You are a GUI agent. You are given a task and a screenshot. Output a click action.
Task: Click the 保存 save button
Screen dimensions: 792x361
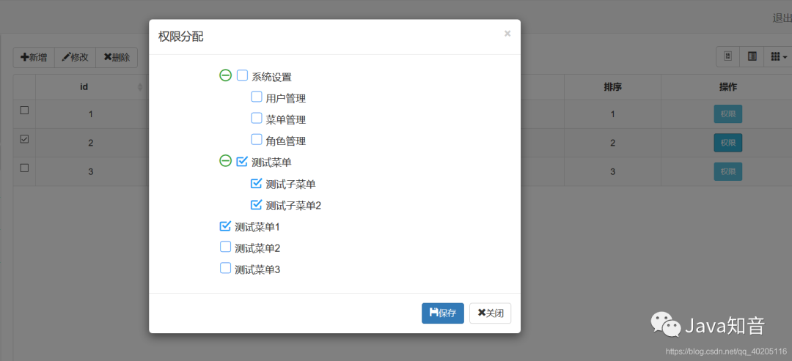[x=443, y=313]
